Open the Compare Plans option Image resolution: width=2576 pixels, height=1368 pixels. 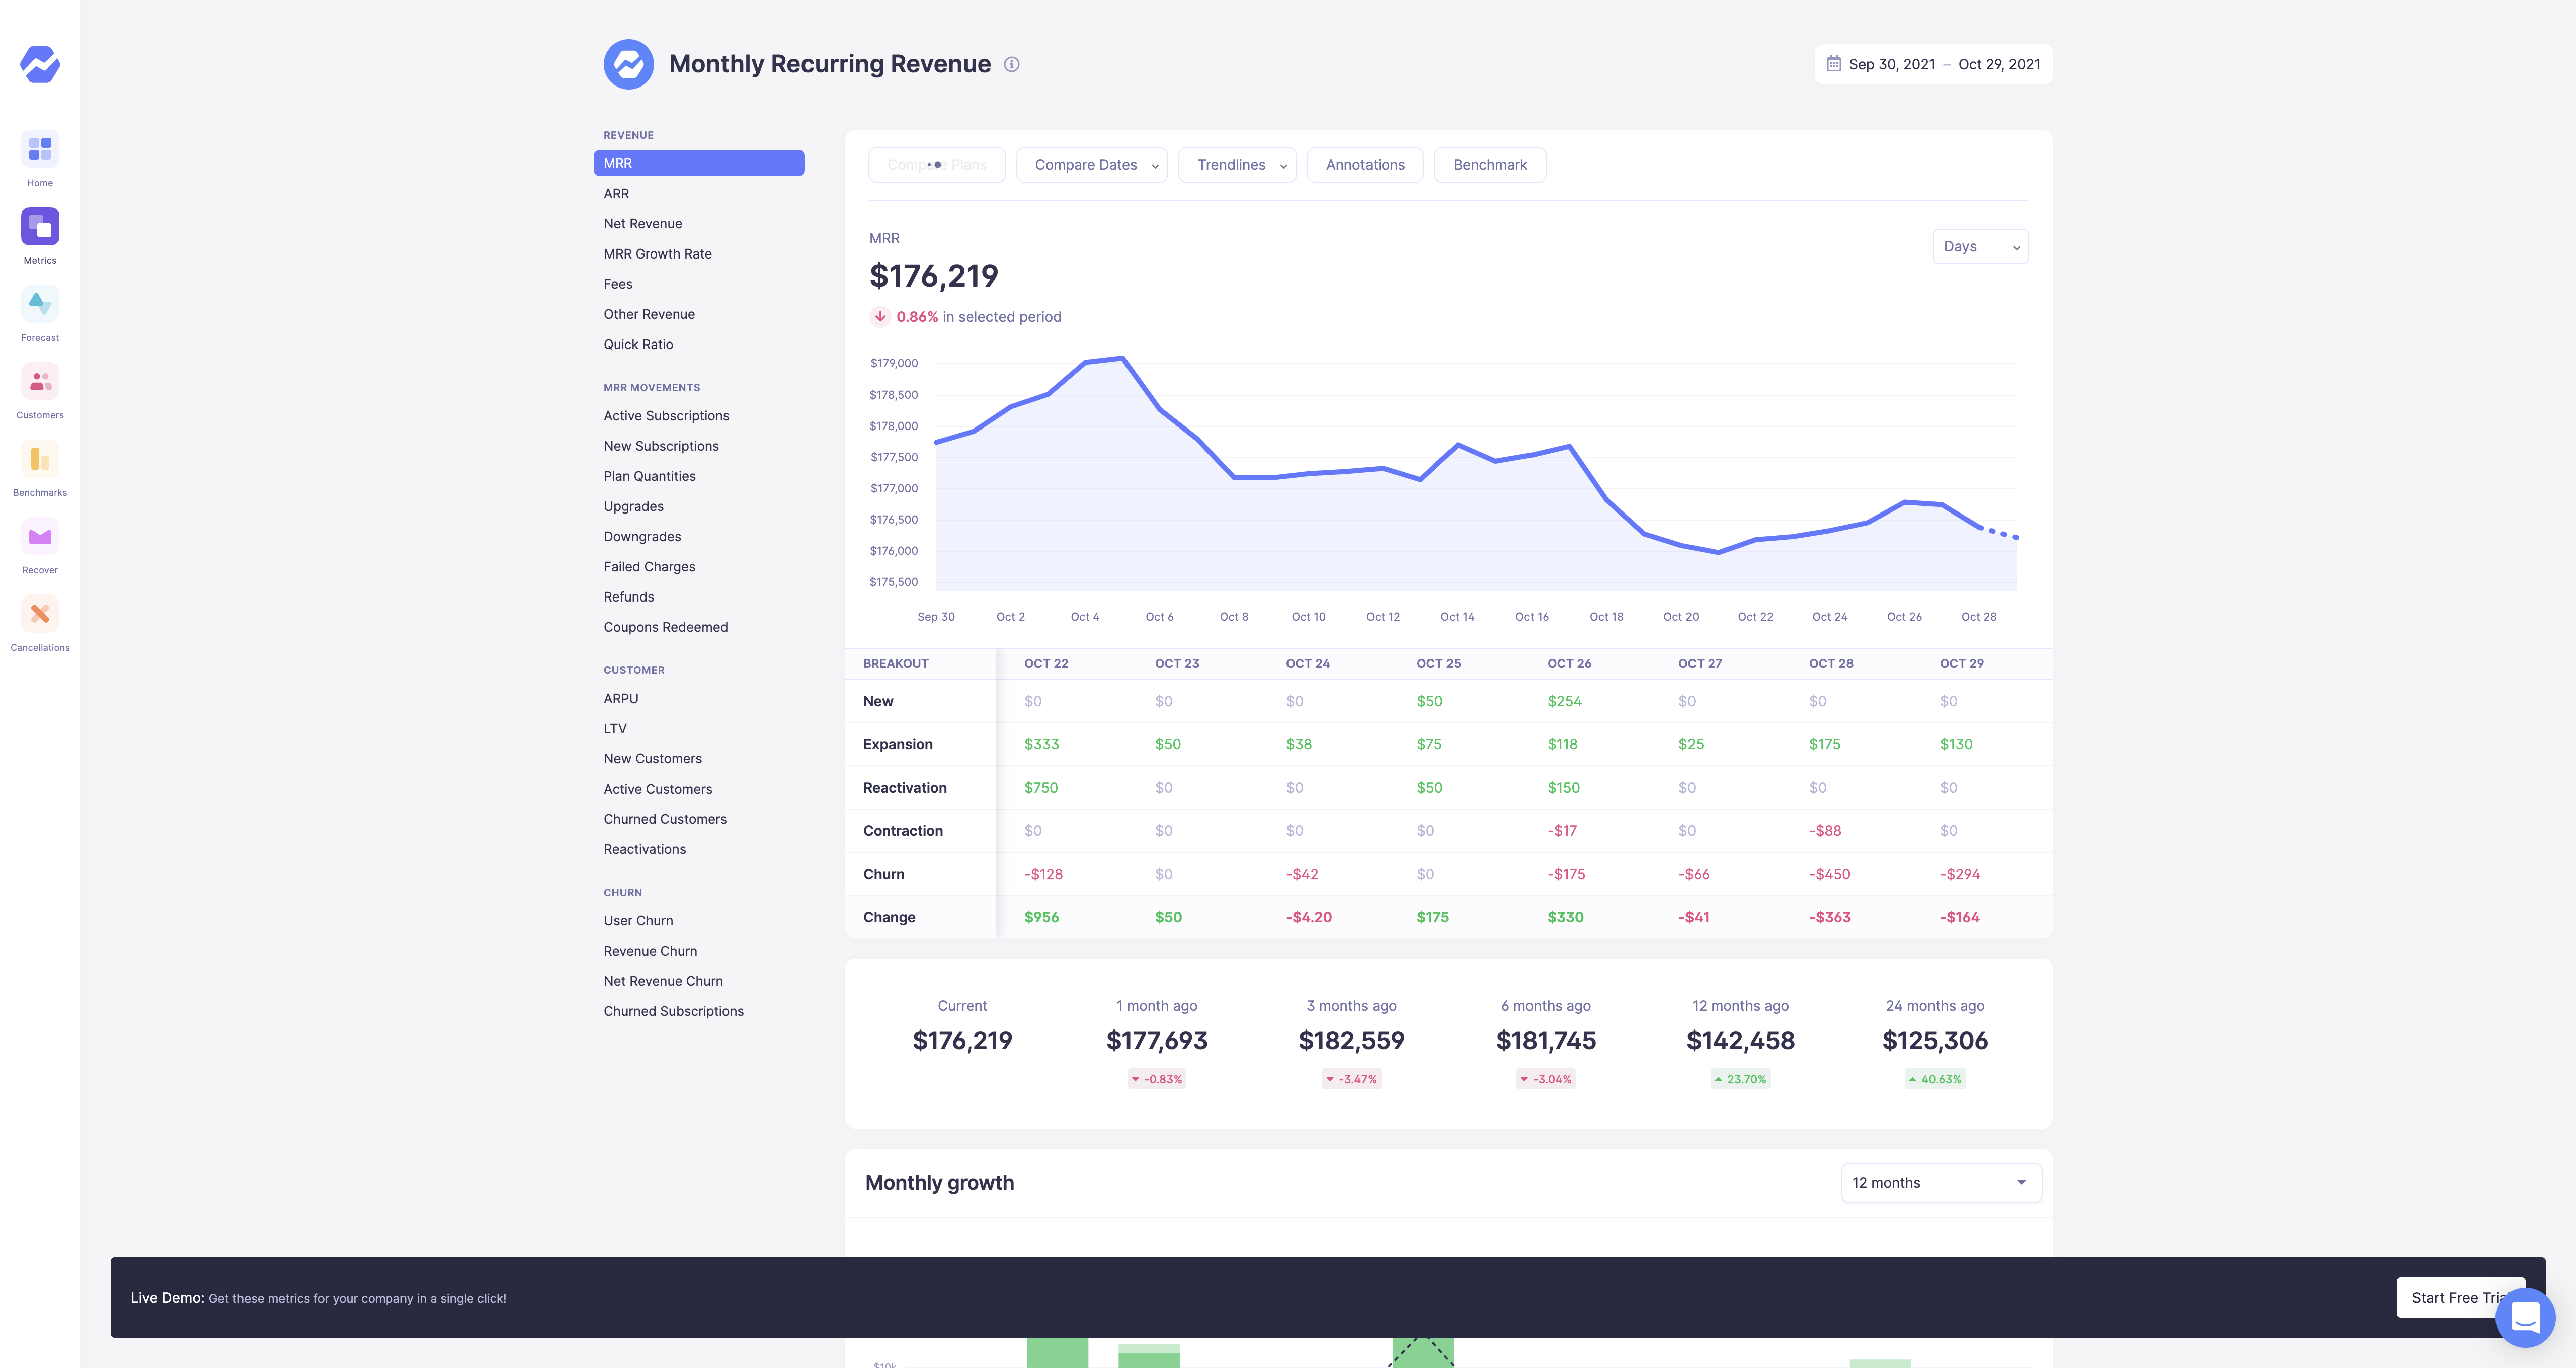[937, 165]
